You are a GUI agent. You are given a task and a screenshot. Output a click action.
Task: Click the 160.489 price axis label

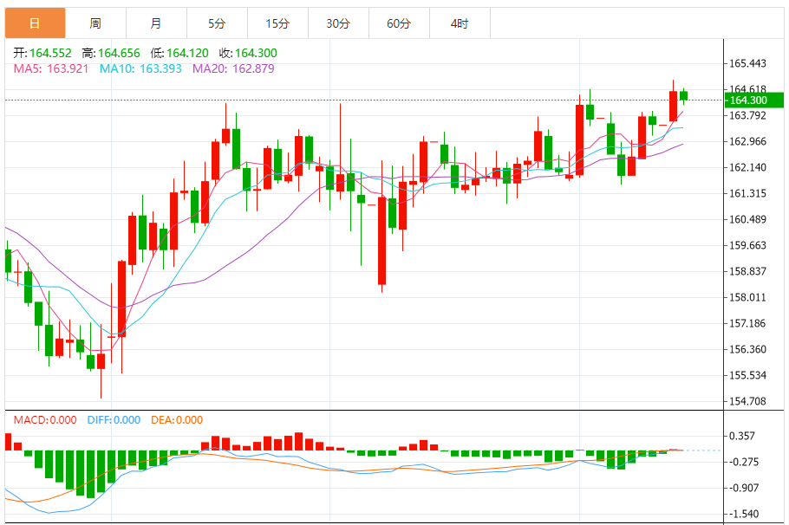click(747, 219)
